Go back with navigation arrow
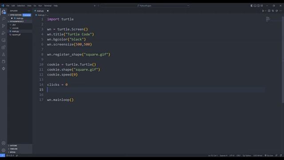Image resolution: width=284 pixels, height=160 pixels. point(95,6)
